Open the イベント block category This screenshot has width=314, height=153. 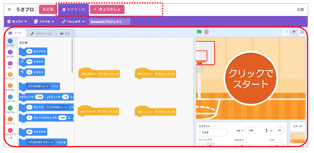click(x=10, y=75)
